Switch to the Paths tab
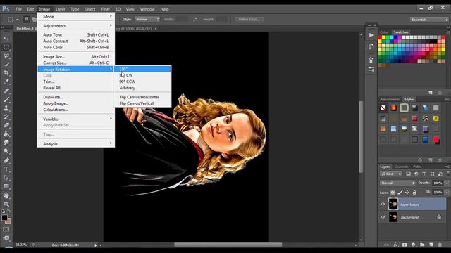451x253 pixels. 417,167
